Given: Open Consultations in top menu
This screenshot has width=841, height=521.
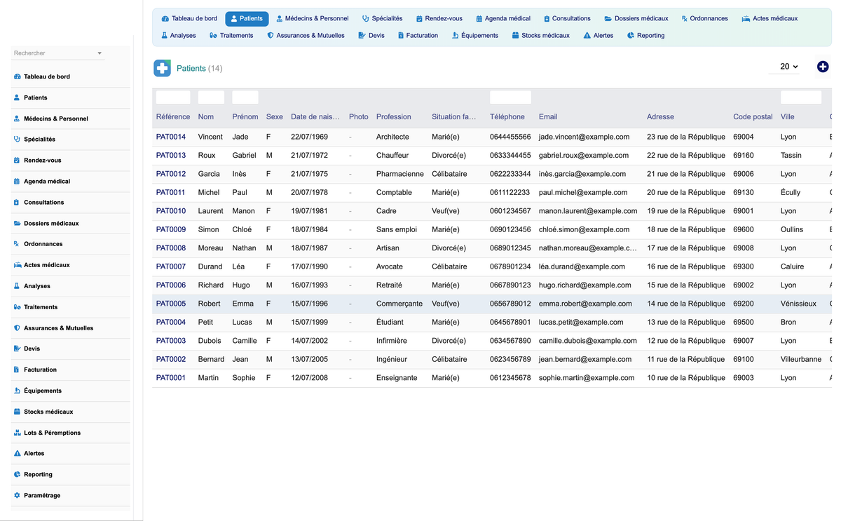Looking at the screenshot, I should tap(567, 18).
